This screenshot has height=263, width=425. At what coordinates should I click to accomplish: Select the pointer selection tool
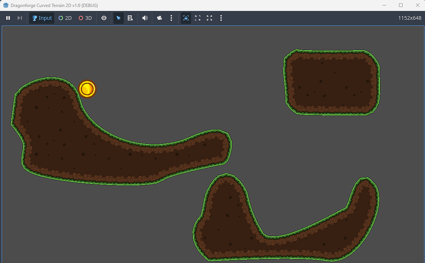click(118, 18)
